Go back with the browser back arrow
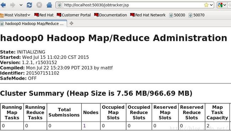The image size is (231, 134). click(x=3, y=5)
